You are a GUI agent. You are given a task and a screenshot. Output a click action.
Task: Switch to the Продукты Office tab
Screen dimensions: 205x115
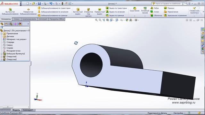tap(57, 19)
